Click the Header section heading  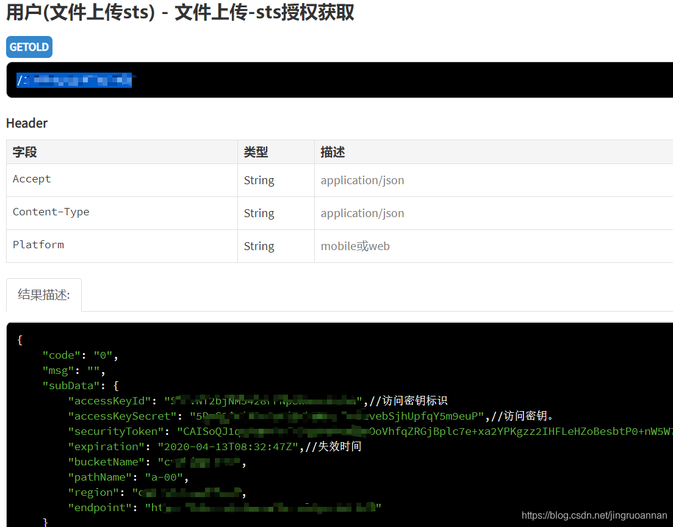(26, 123)
